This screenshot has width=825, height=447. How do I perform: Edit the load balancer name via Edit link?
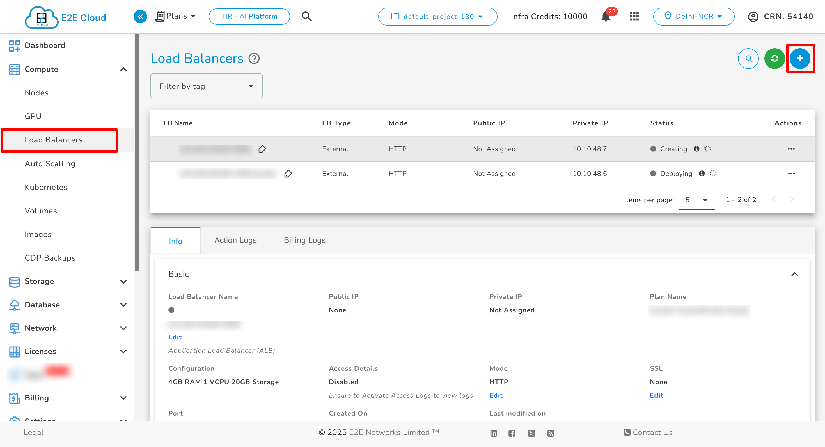[175, 337]
